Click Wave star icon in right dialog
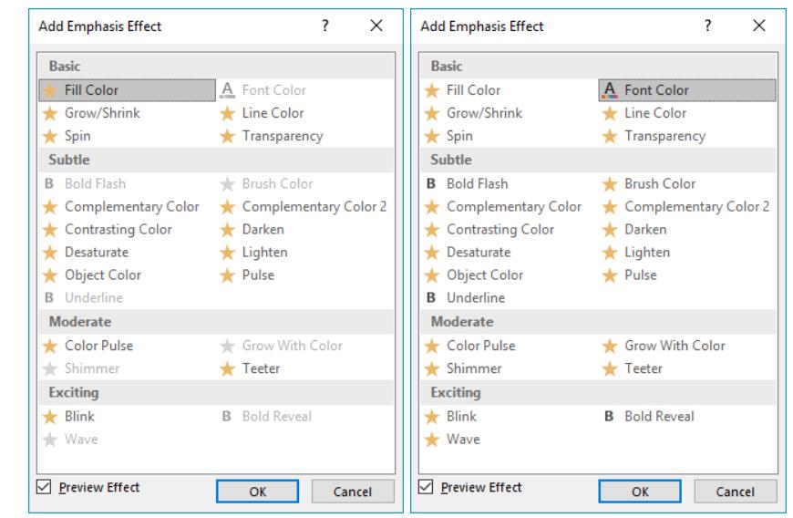 [x=432, y=440]
